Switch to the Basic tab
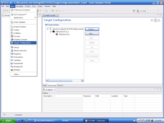 45,85
